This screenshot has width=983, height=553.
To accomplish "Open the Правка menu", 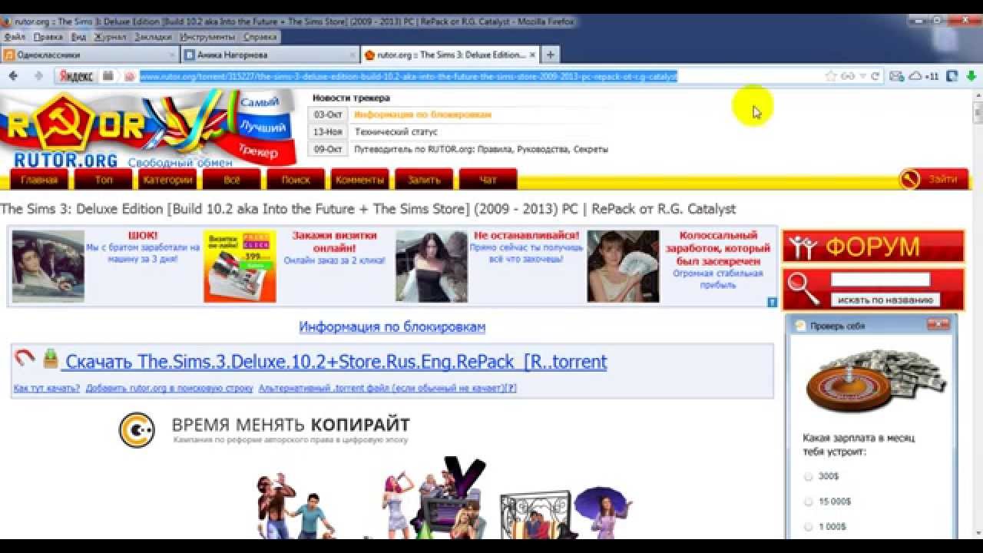I will (48, 36).
